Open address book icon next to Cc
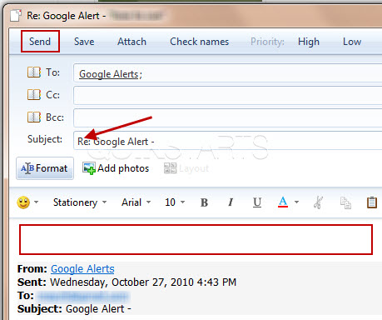Image resolution: width=382 pixels, height=320 pixels. coord(34,95)
